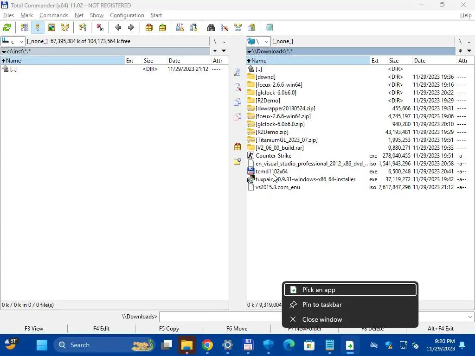
Task: Open the FTP connect tool
Action: point(180,27)
